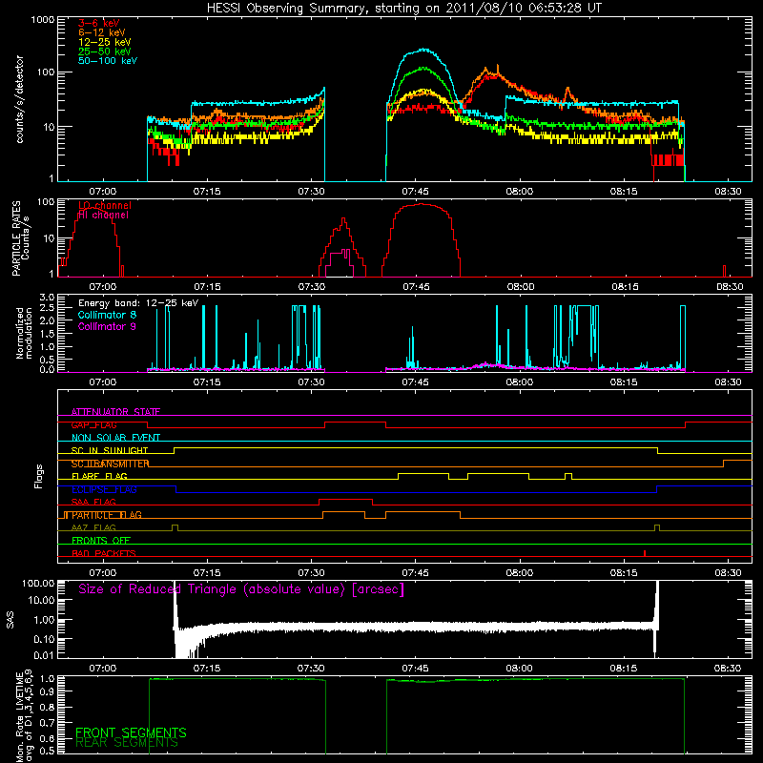
Task: Click 08:15 time label under SAS plot
Action: point(624,669)
